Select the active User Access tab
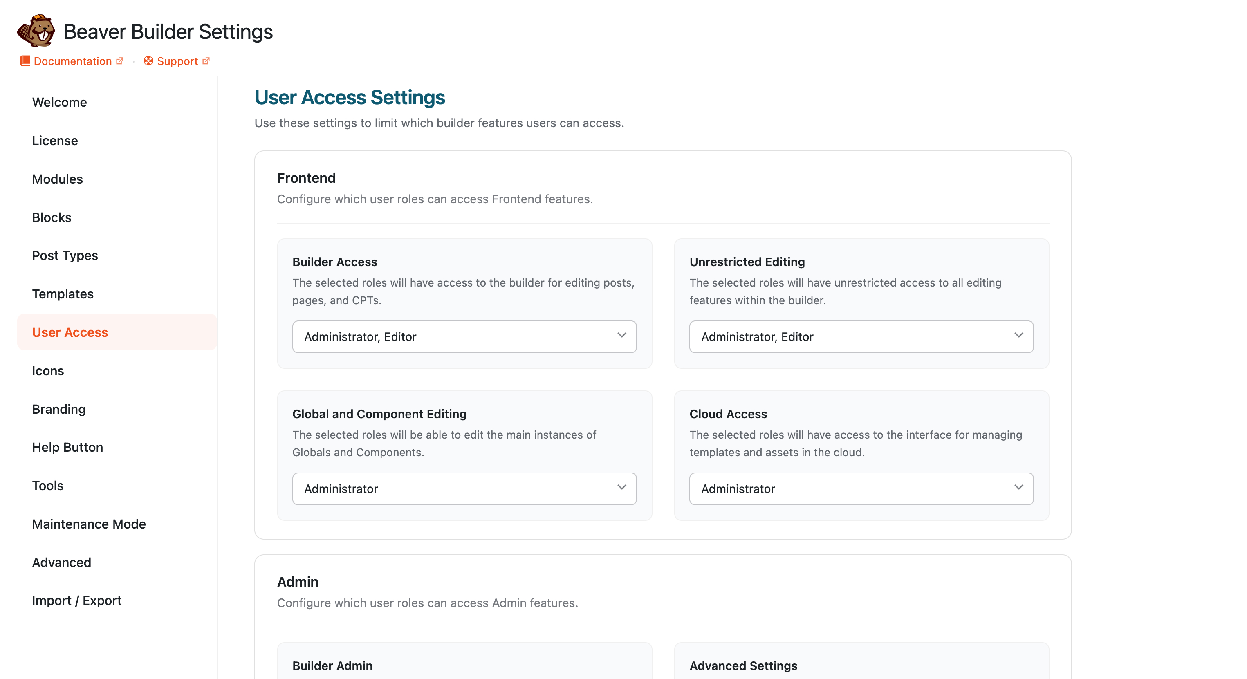Viewport: 1247px width, 679px height. [117, 332]
